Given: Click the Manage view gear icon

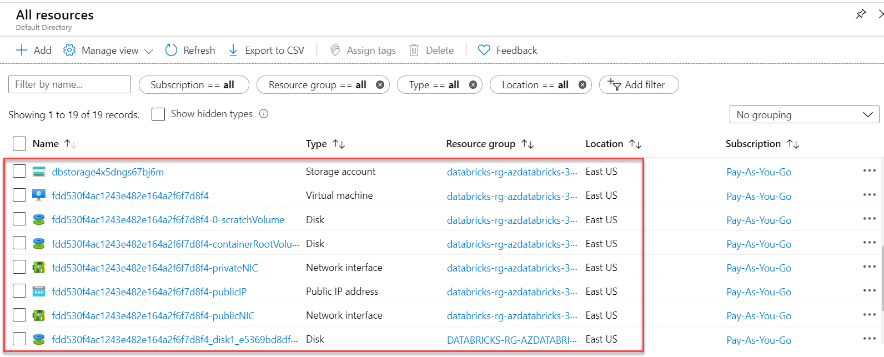Looking at the screenshot, I should point(69,51).
